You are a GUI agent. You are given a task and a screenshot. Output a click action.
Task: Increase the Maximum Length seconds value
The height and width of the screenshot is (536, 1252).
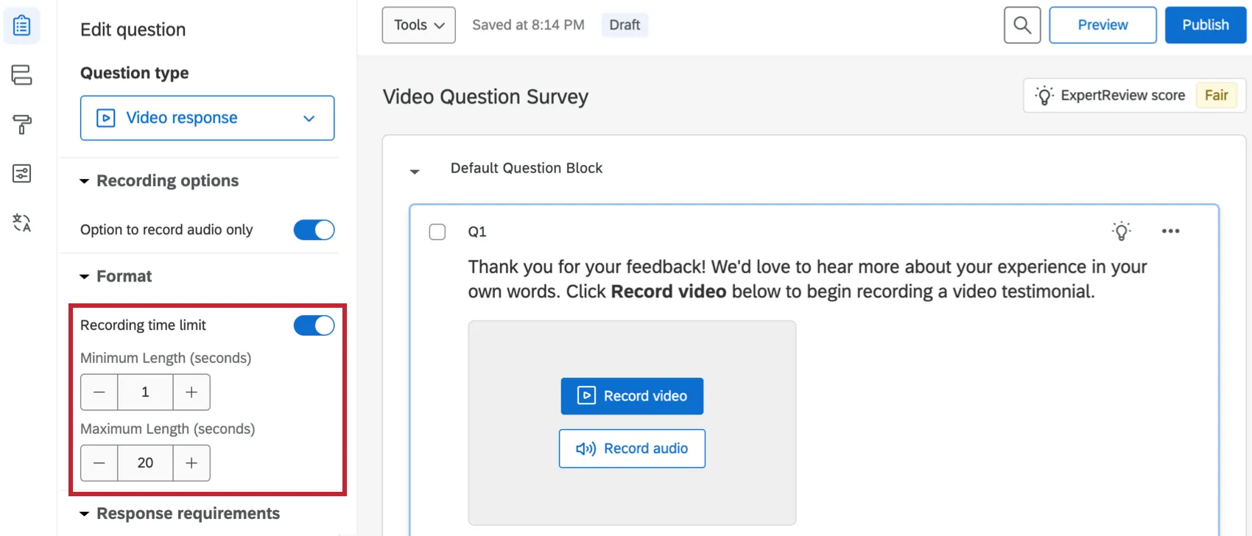point(191,463)
